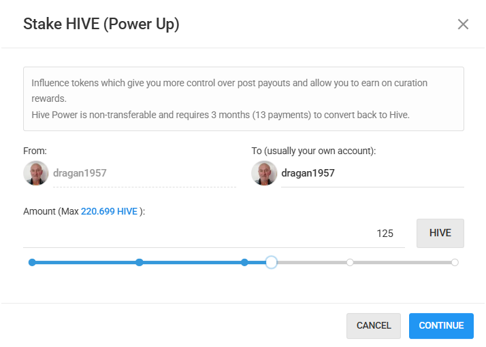Viewport: 486px width, 347px height.
Task: Click the From account avatar photo
Action: click(x=36, y=173)
